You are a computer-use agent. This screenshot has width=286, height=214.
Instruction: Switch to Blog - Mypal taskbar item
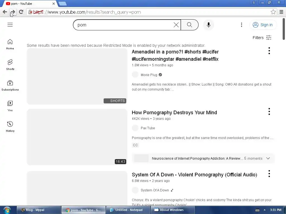(x=39, y=210)
